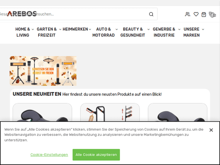220x165 pixels.
Task: Open the language translation globe icon
Action: [212, 14]
